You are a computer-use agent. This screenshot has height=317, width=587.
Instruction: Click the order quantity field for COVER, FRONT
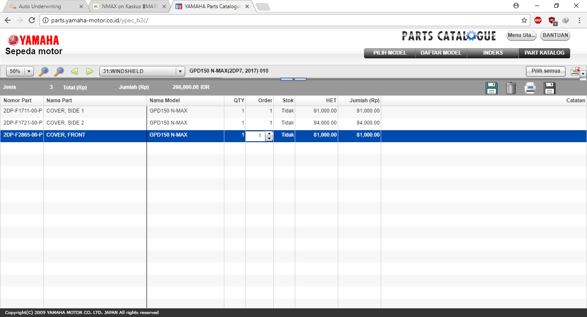(x=256, y=136)
